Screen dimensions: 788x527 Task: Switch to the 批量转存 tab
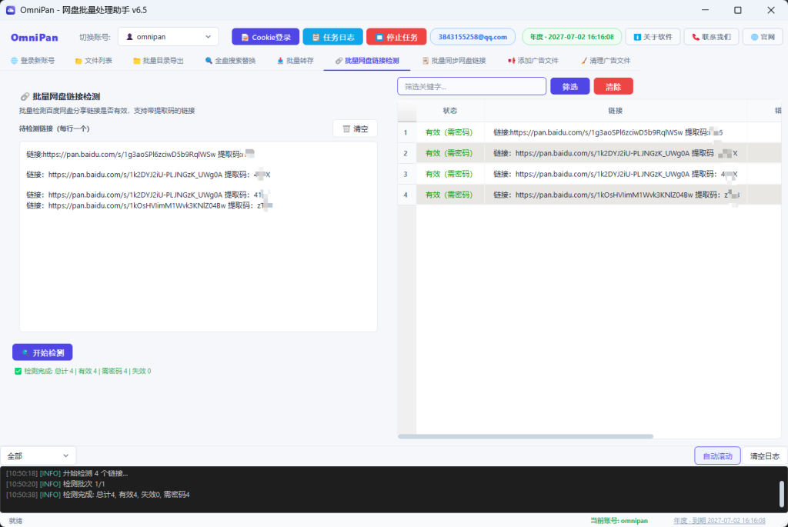[x=295, y=61]
